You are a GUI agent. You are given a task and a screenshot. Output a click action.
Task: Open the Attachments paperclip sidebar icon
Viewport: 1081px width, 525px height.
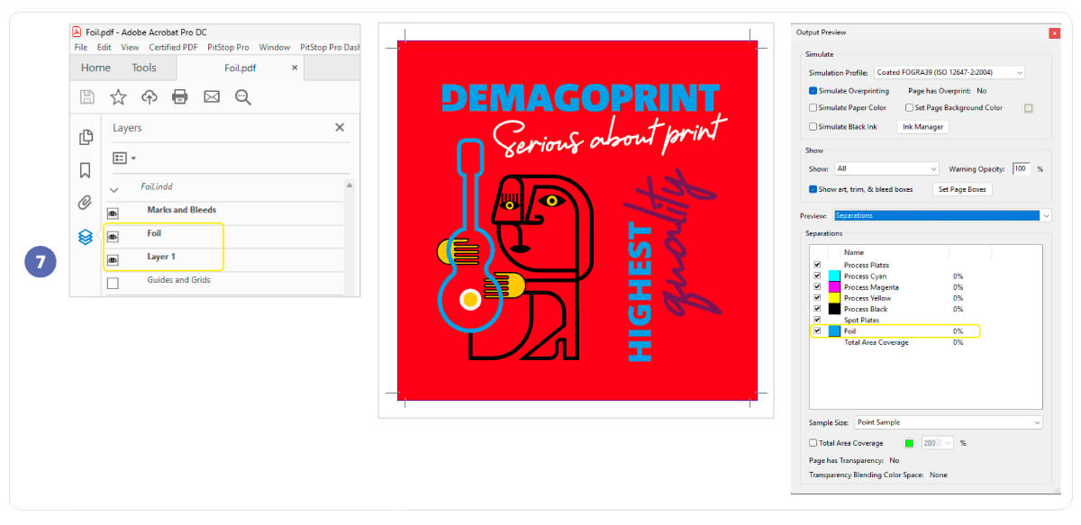(x=86, y=203)
